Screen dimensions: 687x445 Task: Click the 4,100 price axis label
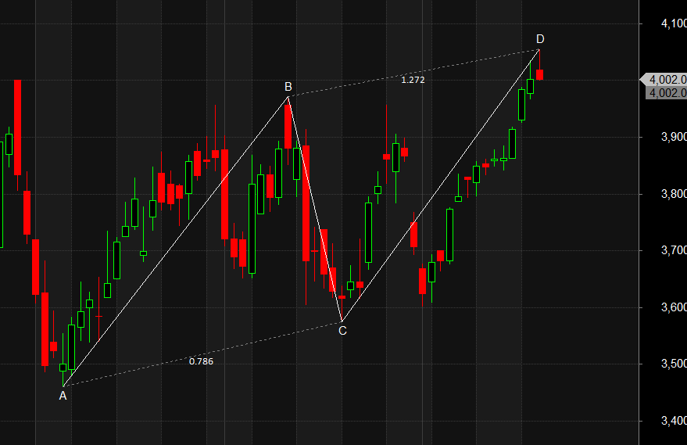click(x=673, y=23)
